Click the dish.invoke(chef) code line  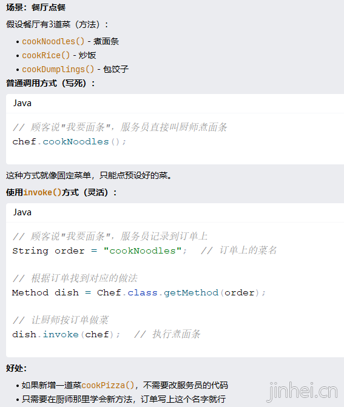click(x=66, y=335)
